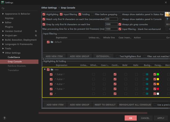Image resolution: width=170 pixels, height=122 pixels.
Task: Expand Appearance & Behavior section
Action: point(3,14)
